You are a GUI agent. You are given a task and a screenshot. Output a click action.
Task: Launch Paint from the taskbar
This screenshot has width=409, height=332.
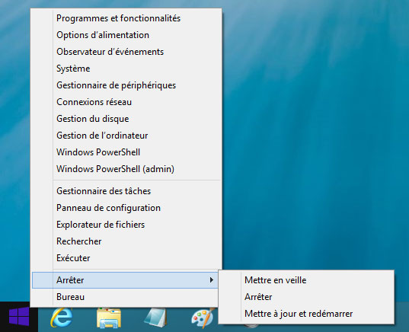coord(203,318)
